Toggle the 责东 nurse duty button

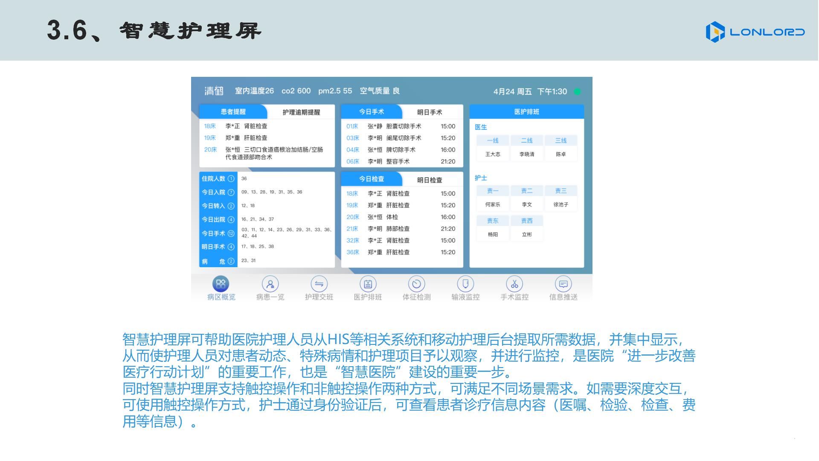pos(492,221)
